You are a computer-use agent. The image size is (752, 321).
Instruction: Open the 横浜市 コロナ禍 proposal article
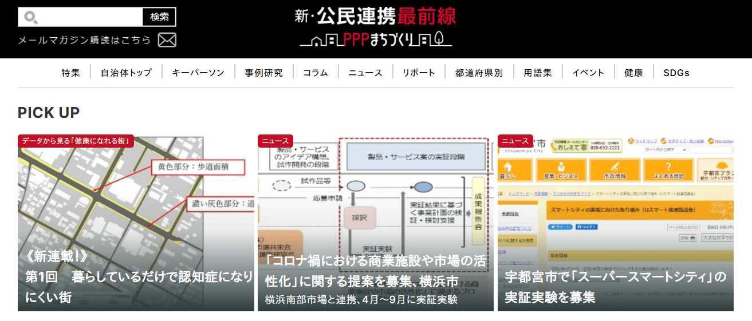click(375, 223)
